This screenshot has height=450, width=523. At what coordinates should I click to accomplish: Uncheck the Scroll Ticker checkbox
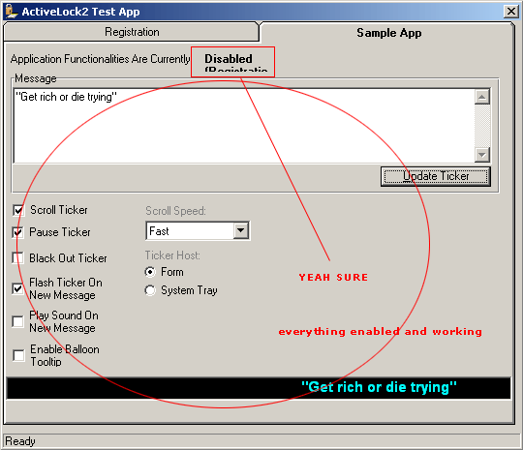(x=18, y=210)
